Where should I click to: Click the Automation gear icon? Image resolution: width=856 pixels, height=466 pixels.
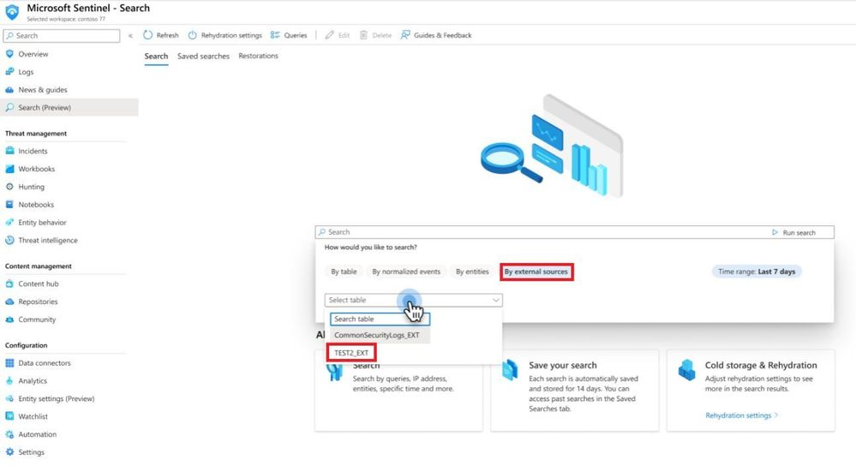pos(9,434)
